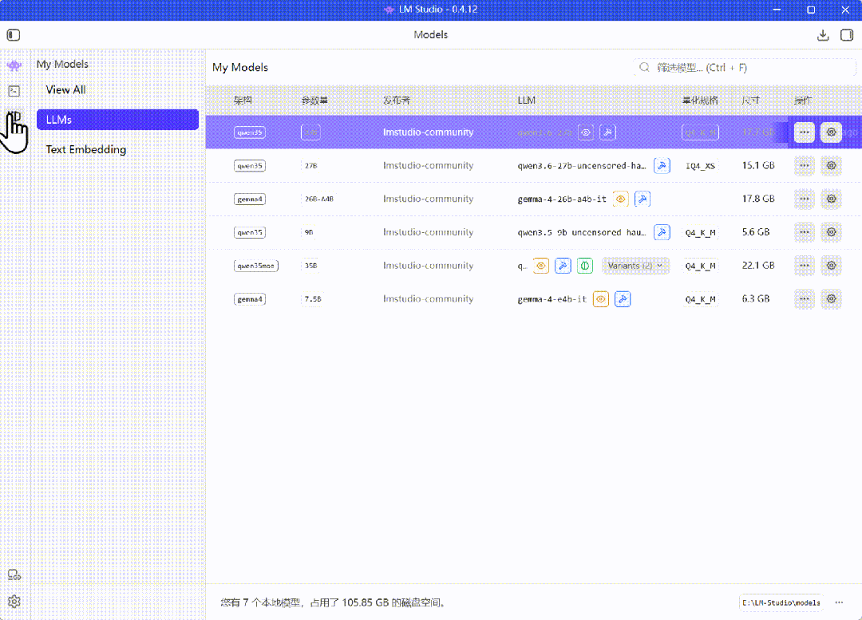
Task: Click the 7.5B parameter tag
Action: click(x=313, y=299)
